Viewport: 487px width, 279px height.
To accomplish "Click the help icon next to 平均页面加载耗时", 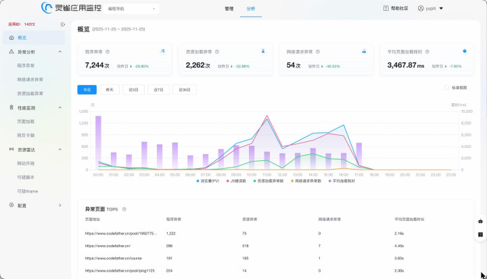I will (x=427, y=51).
